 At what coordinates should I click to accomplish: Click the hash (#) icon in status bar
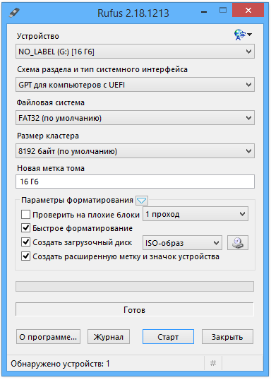click(x=213, y=363)
